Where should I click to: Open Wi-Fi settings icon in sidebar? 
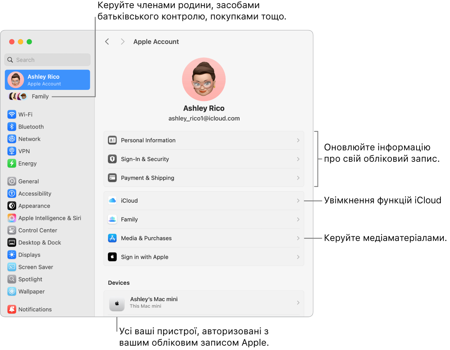12,114
